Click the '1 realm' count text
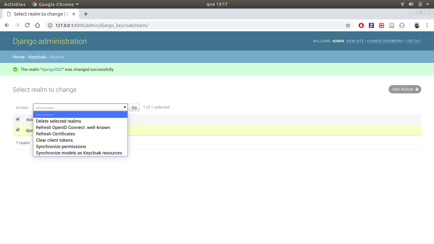 click(x=23, y=143)
